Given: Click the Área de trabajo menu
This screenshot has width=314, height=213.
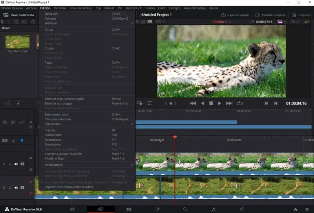Looking at the screenshot, I should pyautogui.click(x=195, y=8).
